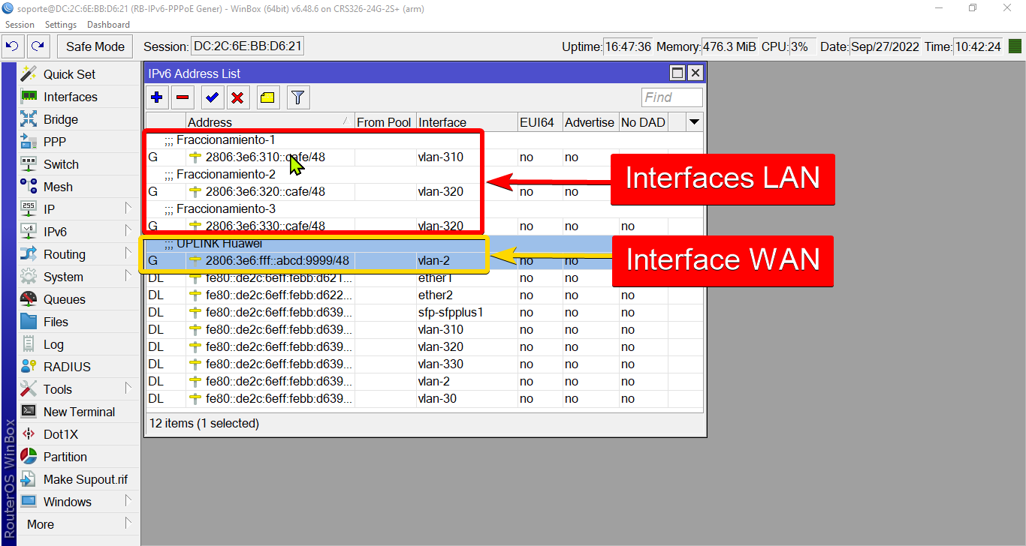
Task: Click the Uptime value 16:47:36
Action: pyautogui.click(x=629, y=46)
